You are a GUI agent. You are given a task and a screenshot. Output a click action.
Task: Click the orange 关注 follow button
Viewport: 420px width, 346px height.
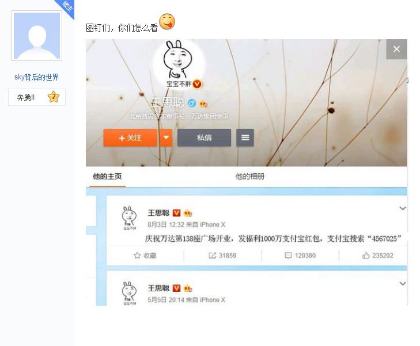click(130, 138)
